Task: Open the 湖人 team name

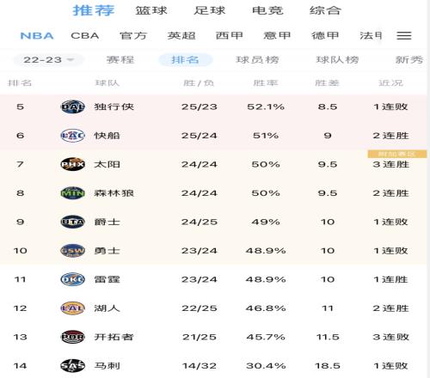Action: pyautogui.click(x=107, y=308)
